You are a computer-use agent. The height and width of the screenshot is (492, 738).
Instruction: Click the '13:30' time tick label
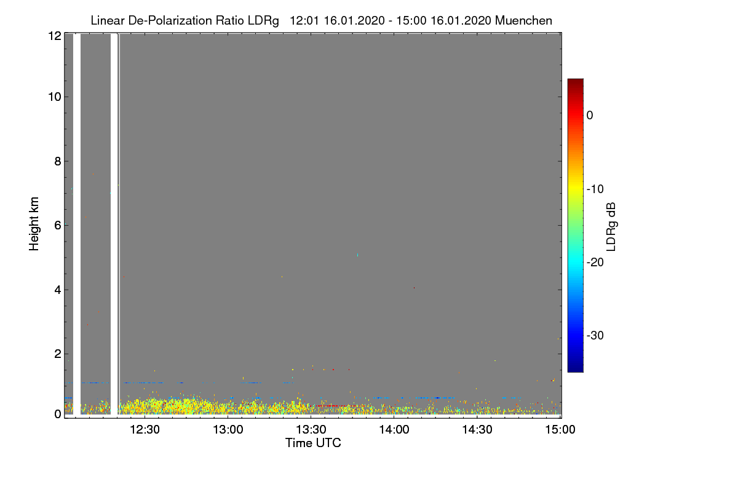click(x=311, y=430)
